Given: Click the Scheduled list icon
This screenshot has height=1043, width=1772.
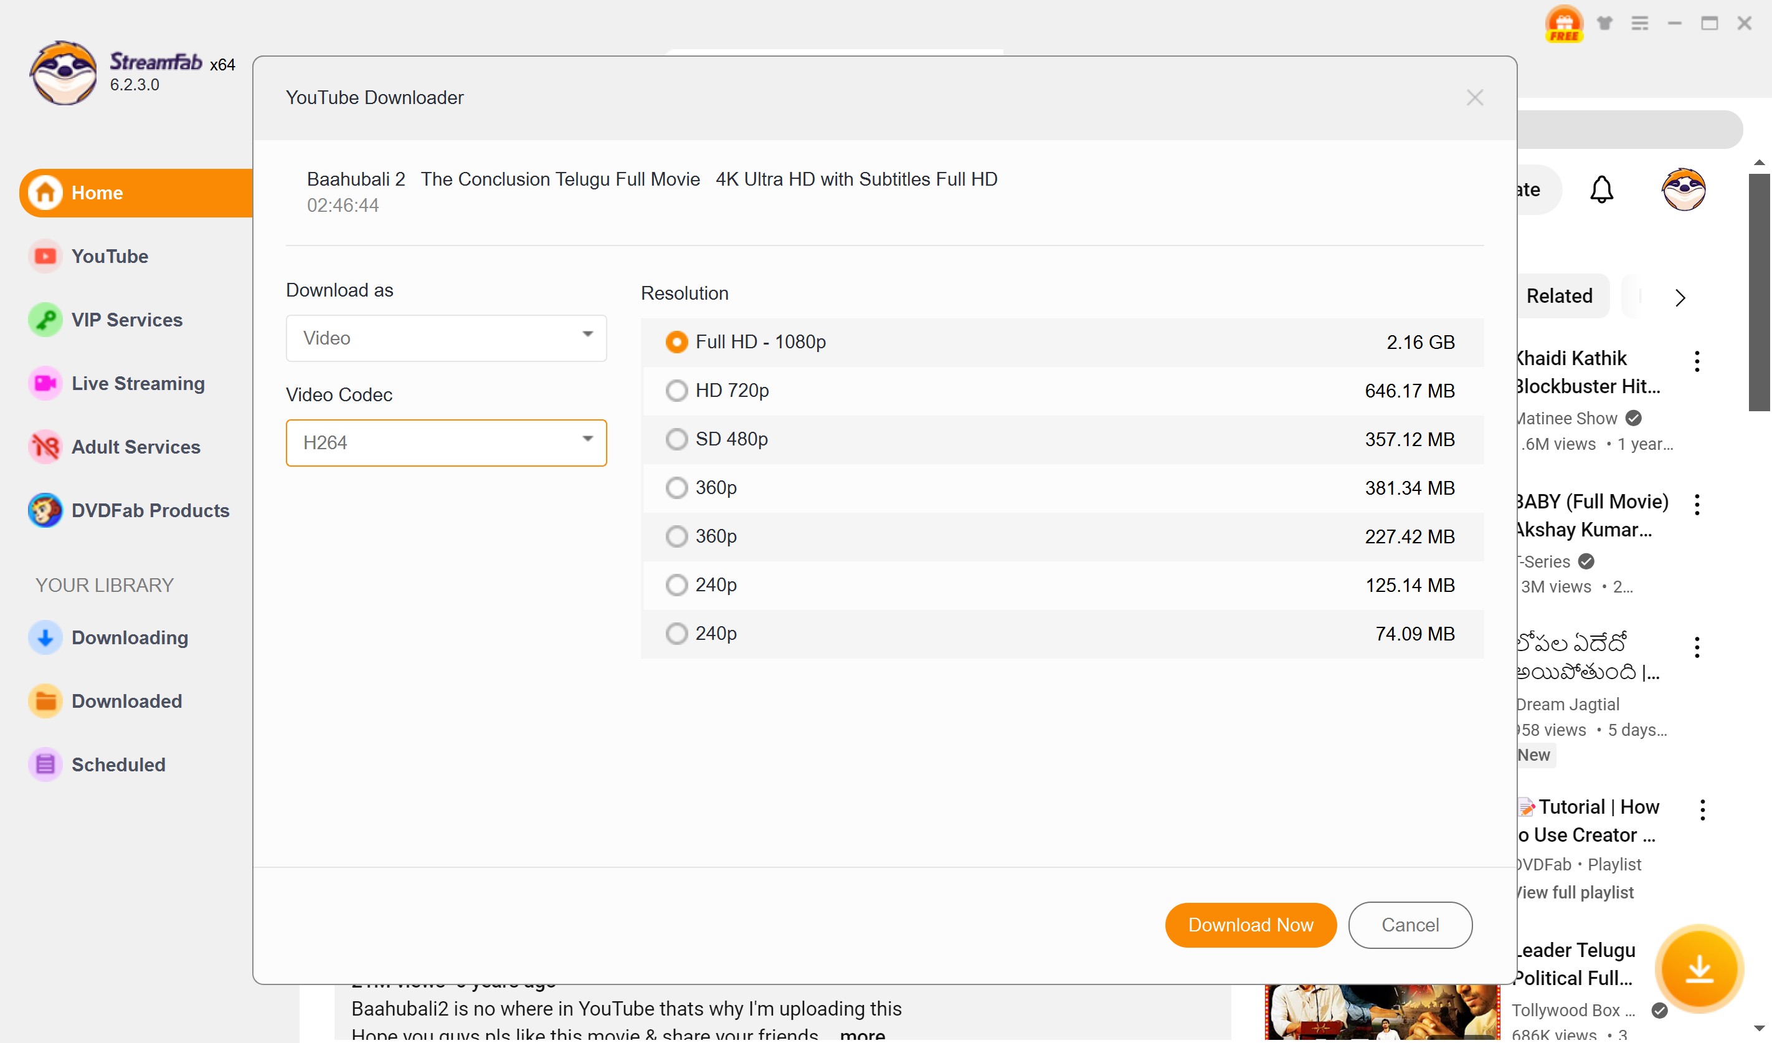Looking at the screenshot, I should coord(45,764).
